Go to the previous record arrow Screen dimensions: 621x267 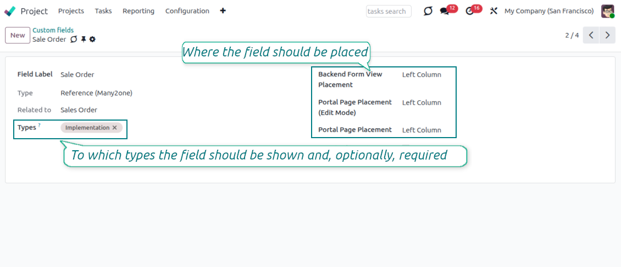pyautogui.click(x=591, y=35)
